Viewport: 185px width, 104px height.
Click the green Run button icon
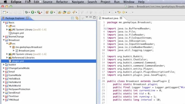(33, 12)
